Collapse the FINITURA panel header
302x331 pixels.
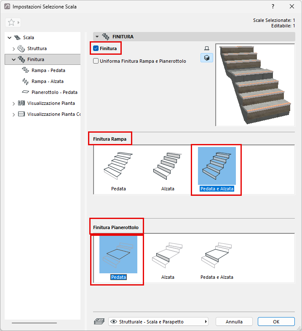(x=97, y=37)
